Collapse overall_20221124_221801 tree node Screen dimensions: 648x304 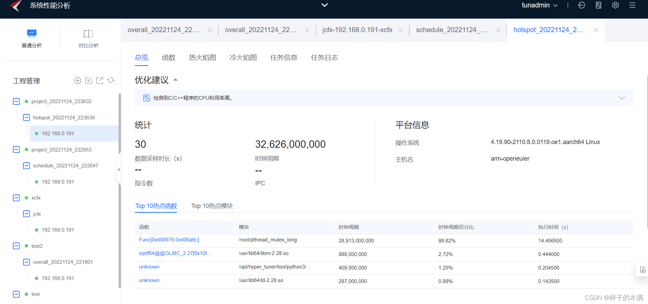point(26,262)
